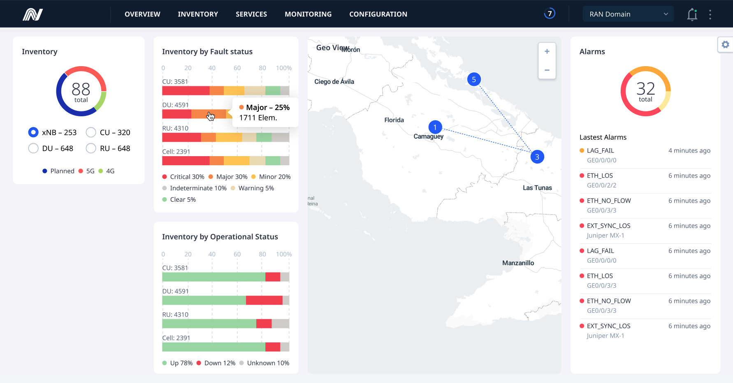This screenshot has width=733, height=383.
Task: Click map marker numbered 3
Action: point(537,157)
